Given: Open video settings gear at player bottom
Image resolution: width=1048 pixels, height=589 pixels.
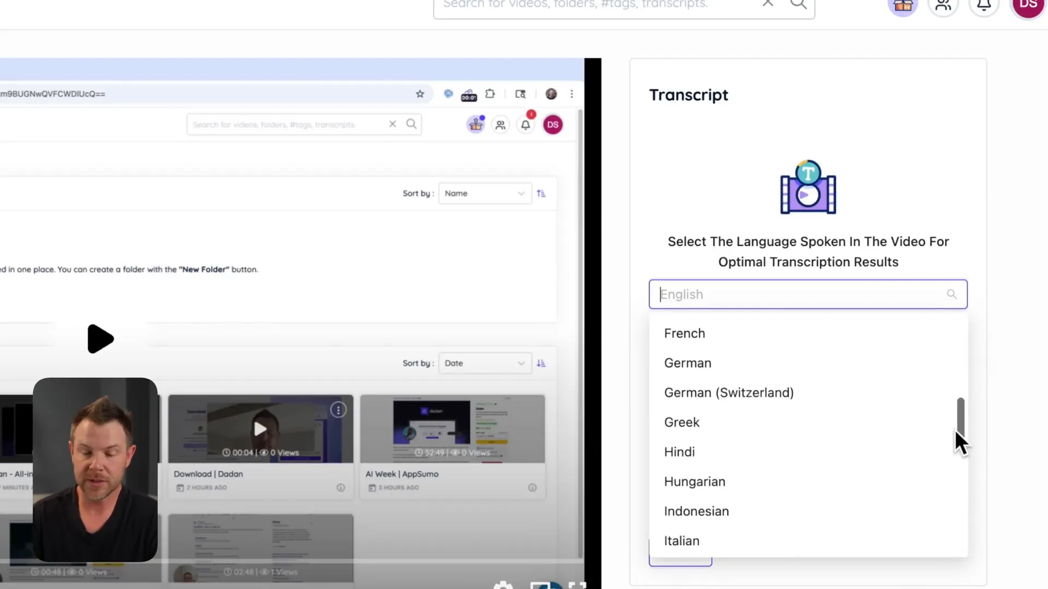Looking at the screenshot, I should point(503,585).
